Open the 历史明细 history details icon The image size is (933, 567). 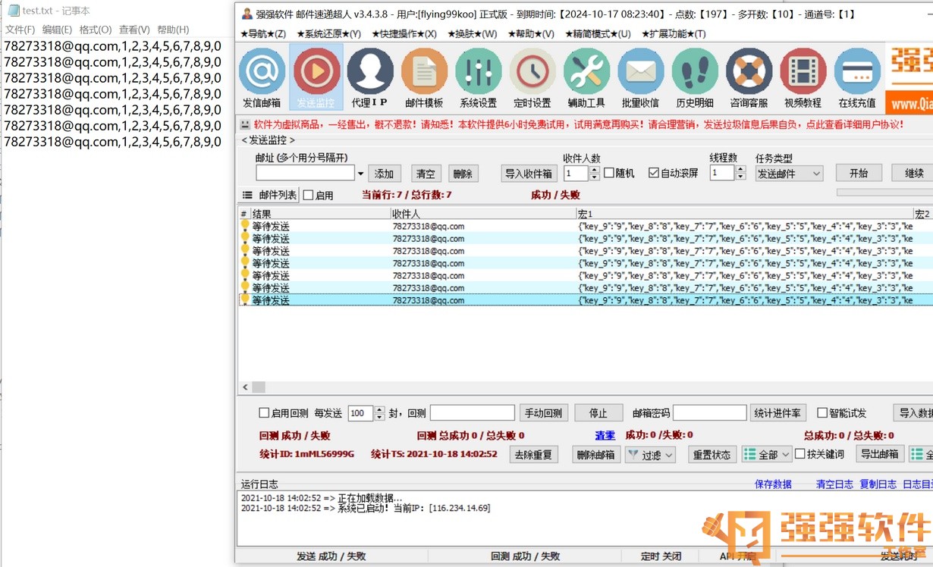[x=695, y=77]
